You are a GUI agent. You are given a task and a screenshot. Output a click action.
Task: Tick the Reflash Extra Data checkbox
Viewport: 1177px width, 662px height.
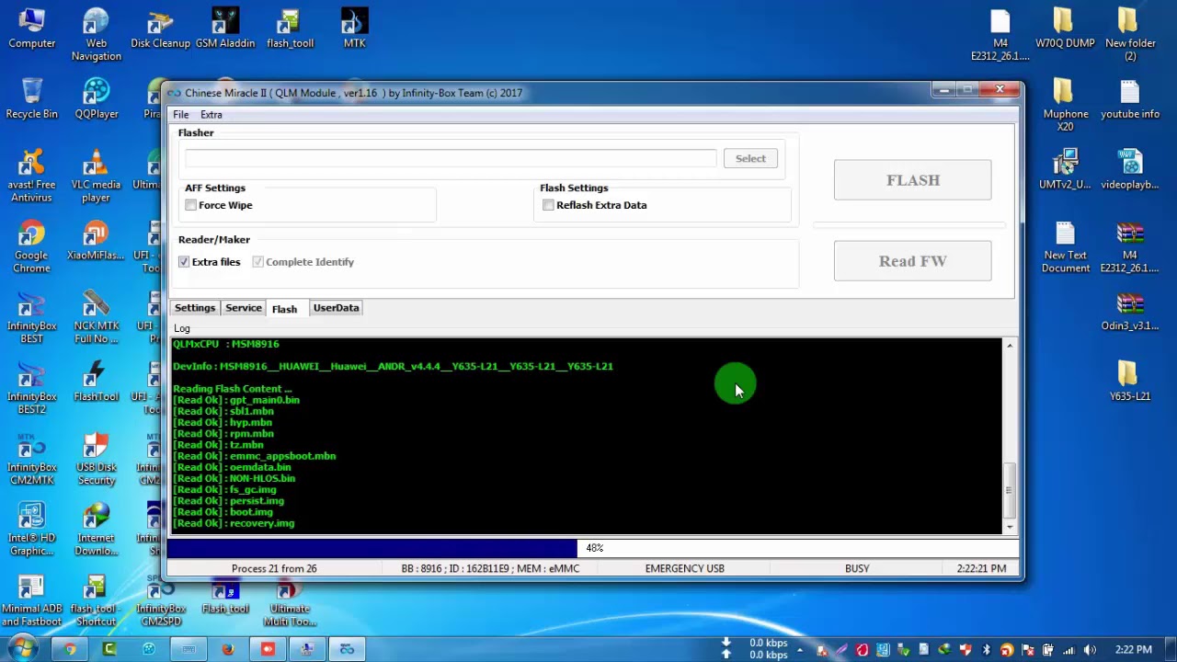(x=548, y=205)
